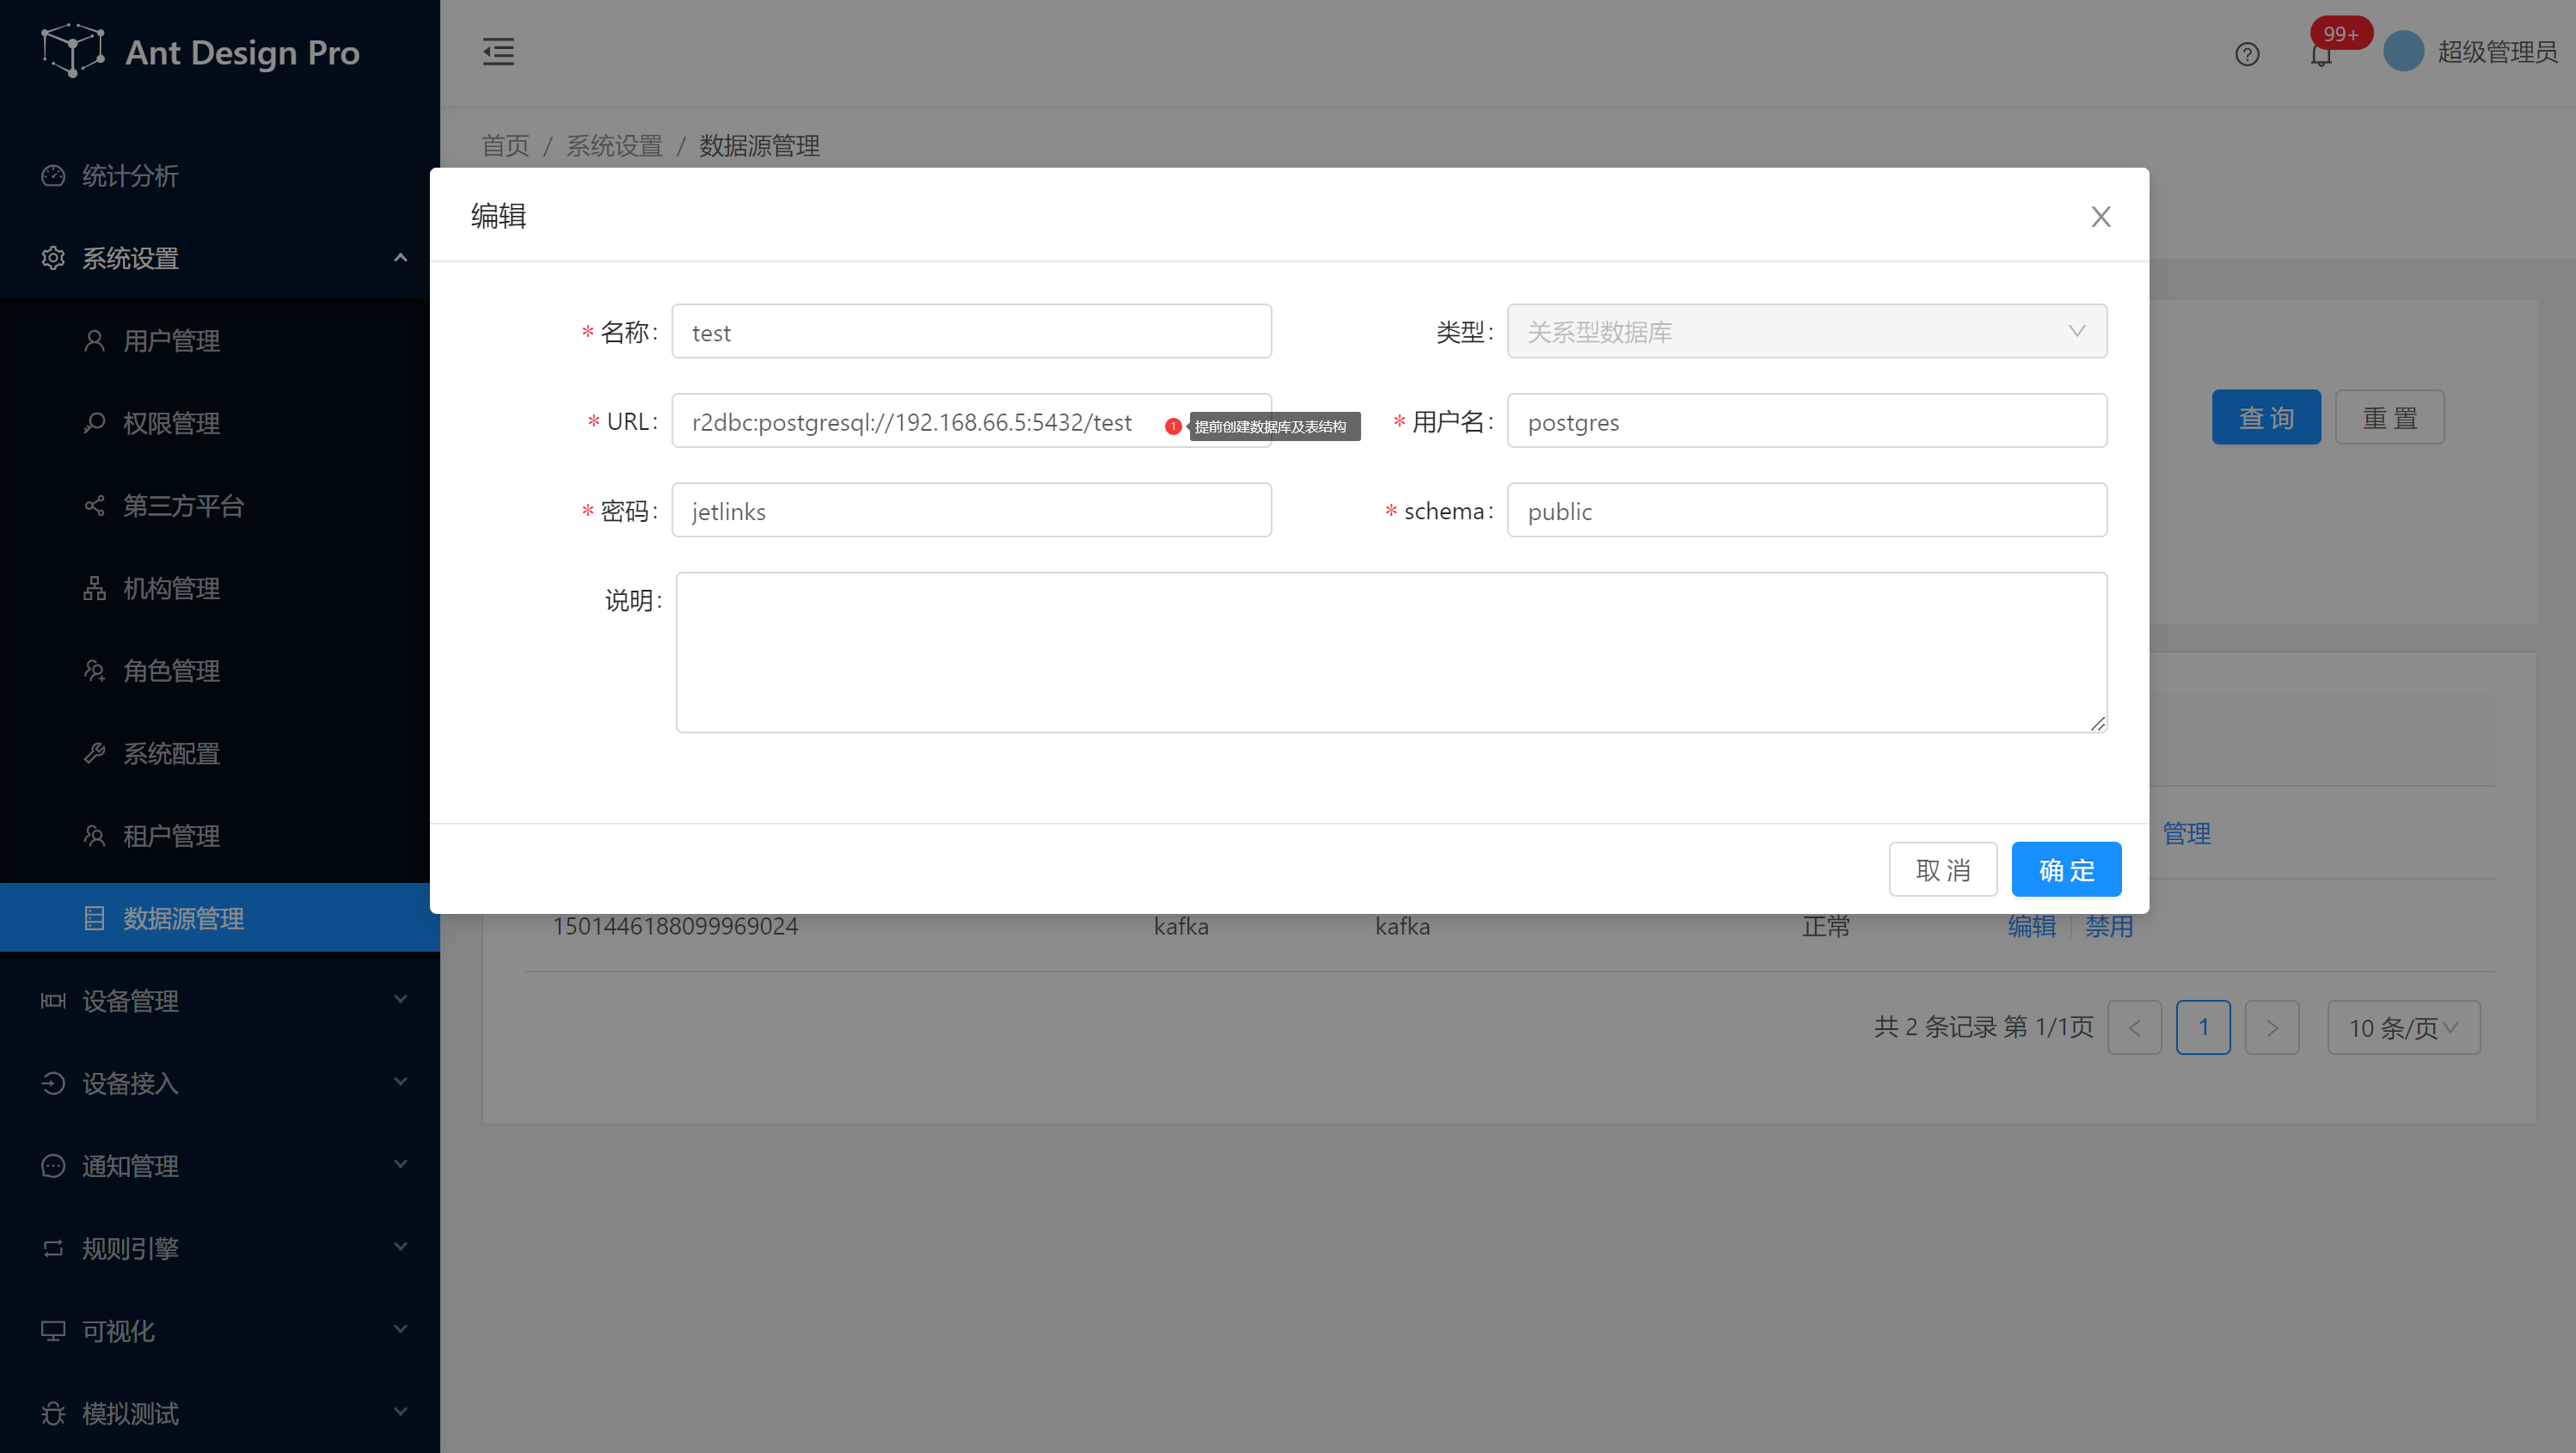
Task: Click the 重置 reset button
Action: click(2390, 417)
